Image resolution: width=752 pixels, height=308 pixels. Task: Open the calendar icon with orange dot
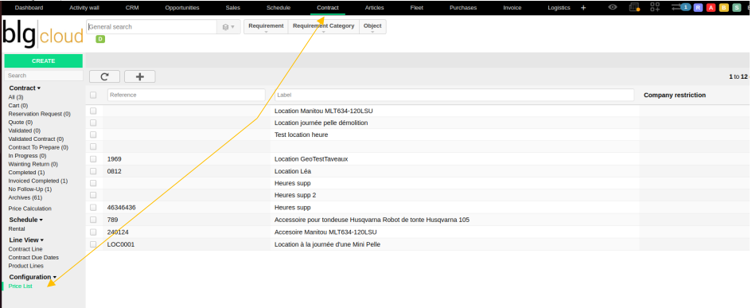click(x=634, y=7)
